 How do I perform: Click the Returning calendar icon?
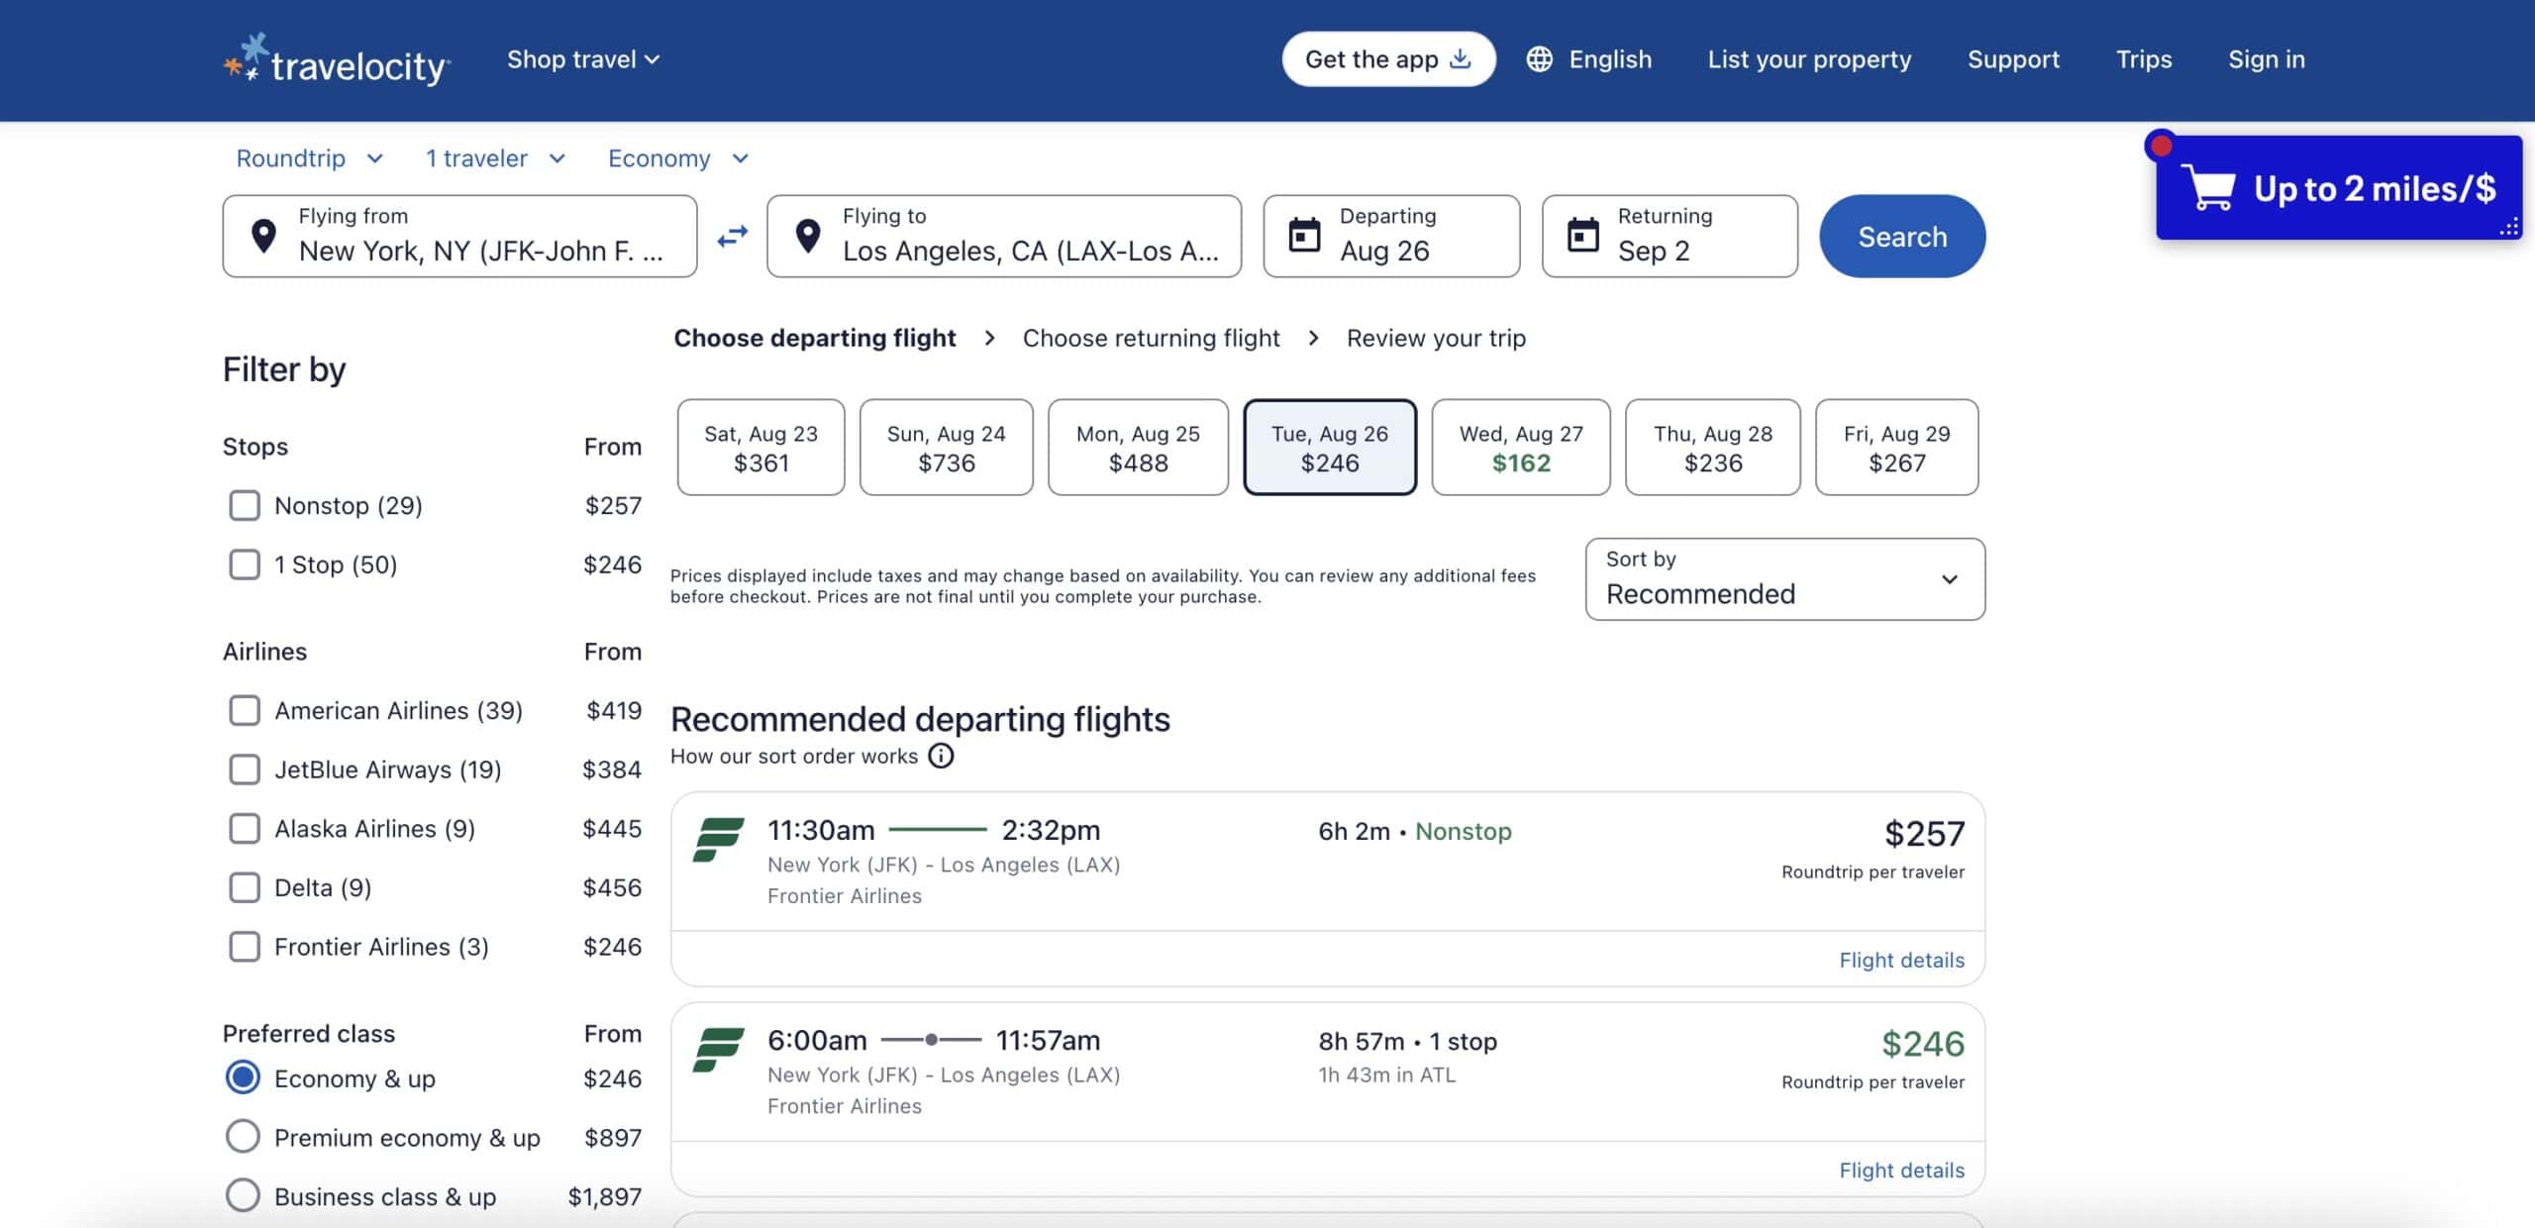pyautogui.click(x=1582, y=236)
